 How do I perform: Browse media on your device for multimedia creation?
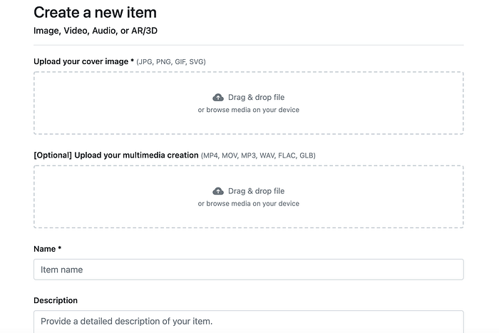tap(248, 204)
